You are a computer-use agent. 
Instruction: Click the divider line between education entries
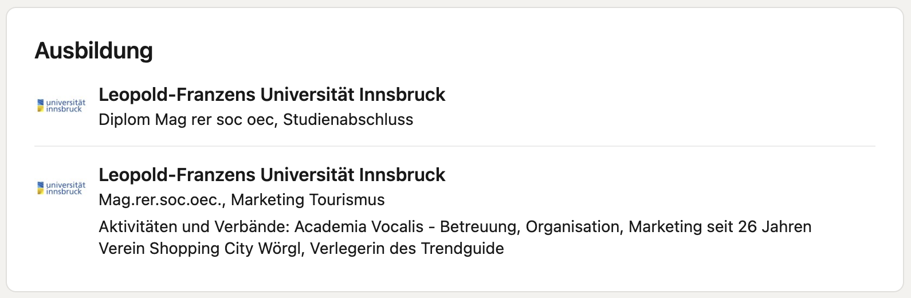point(455,146)
